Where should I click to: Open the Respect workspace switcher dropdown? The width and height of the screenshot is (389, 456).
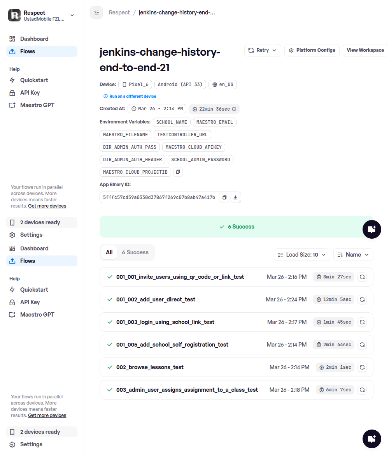(72, 15)
